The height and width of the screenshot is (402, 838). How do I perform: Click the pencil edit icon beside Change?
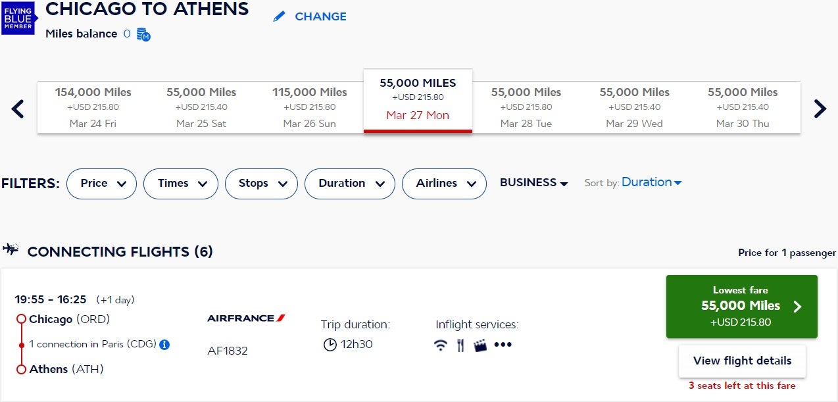point(280,16)
